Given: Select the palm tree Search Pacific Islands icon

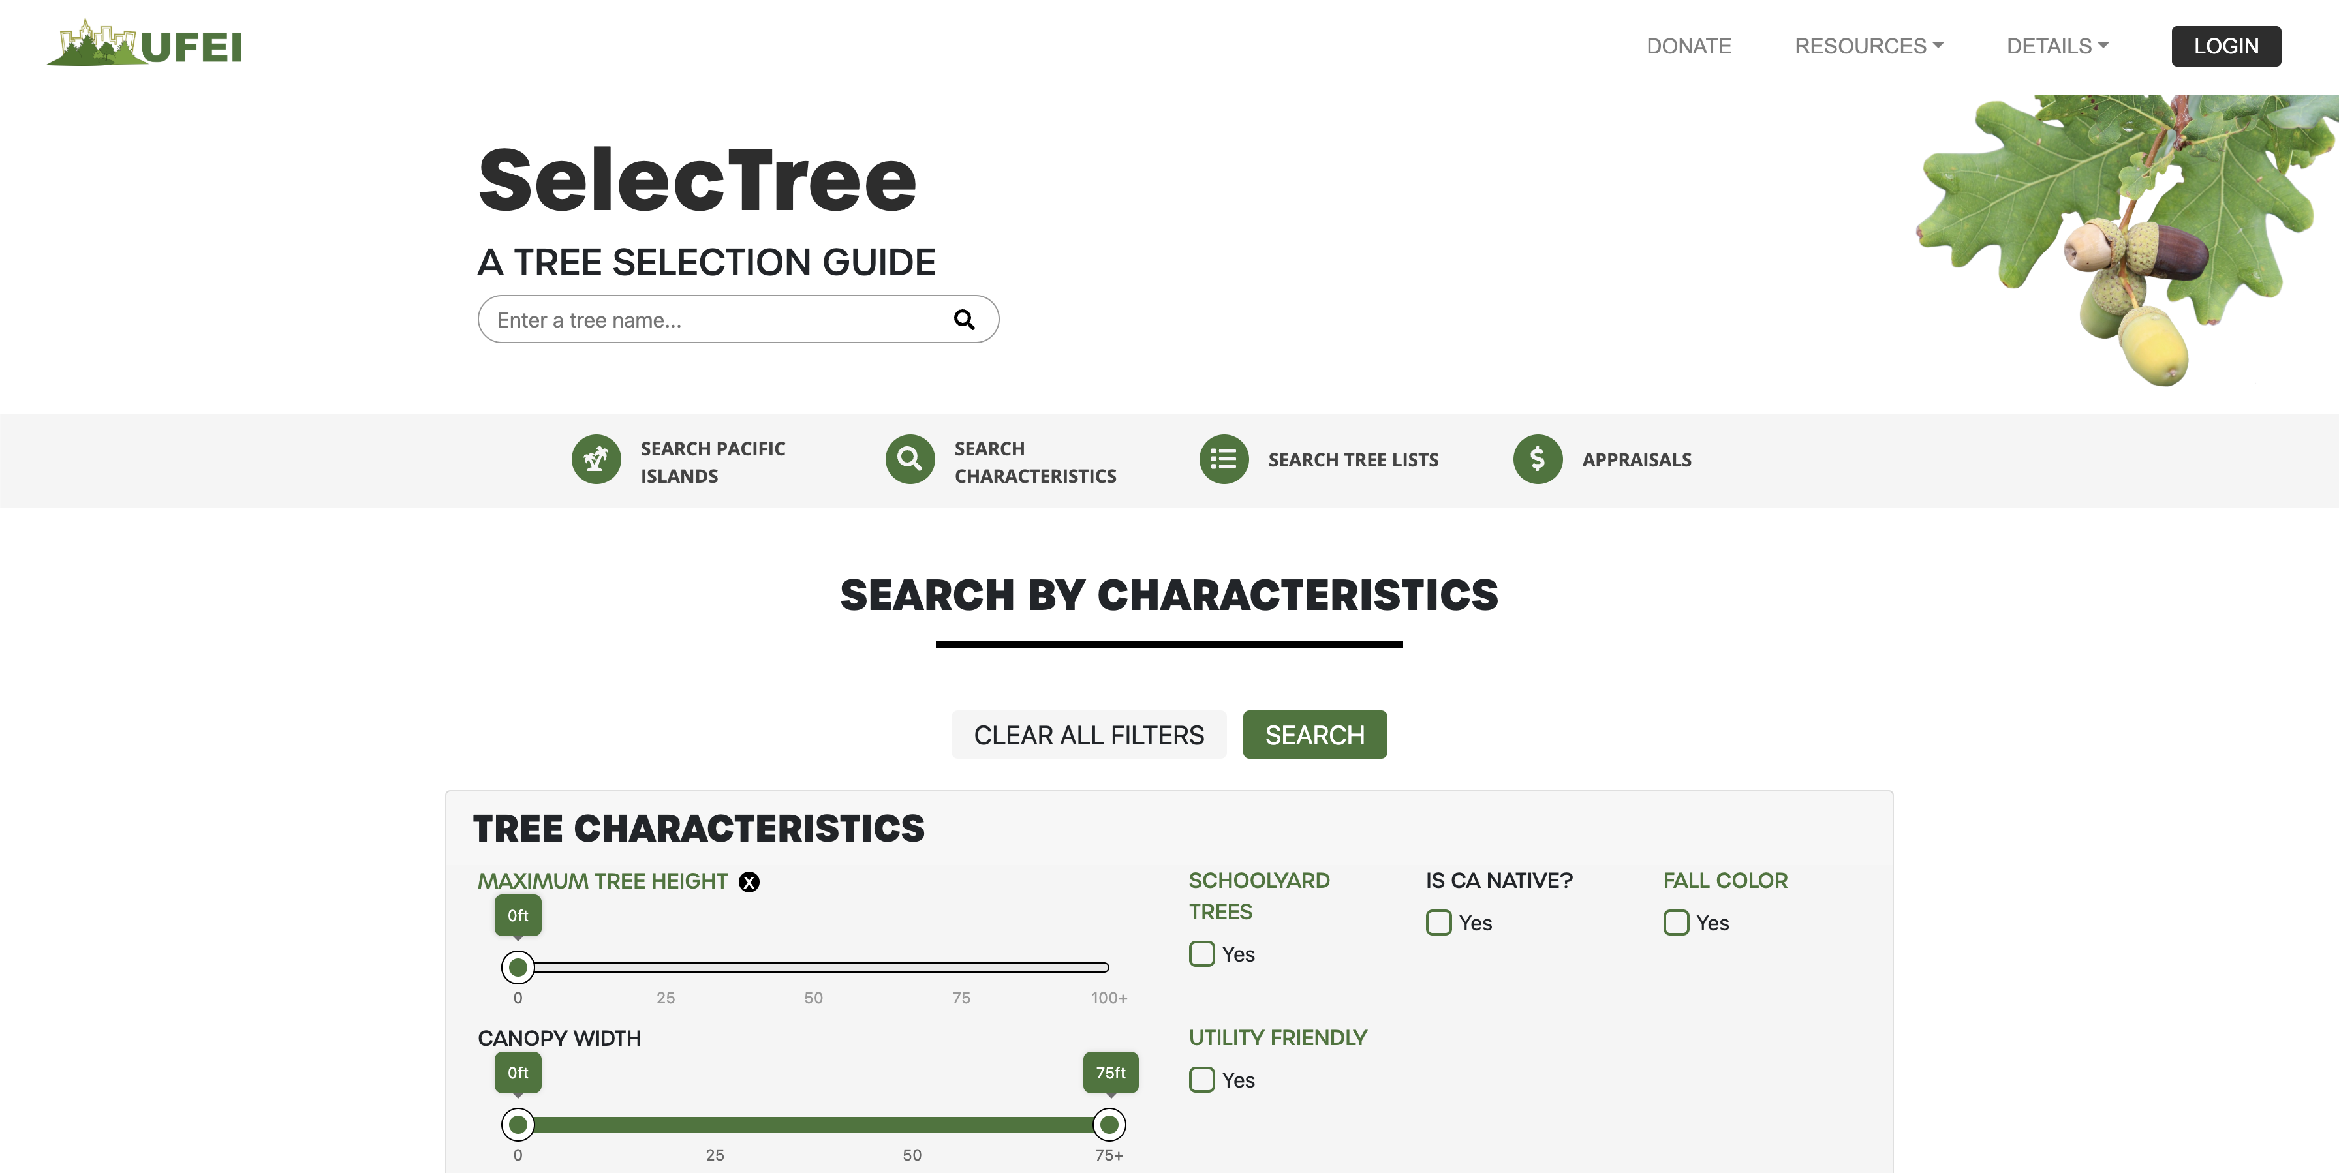Looking at the screenshot, I should click(596, 459).
